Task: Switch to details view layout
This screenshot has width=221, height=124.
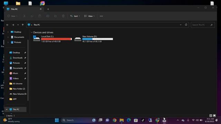Action: pos(211,116)
